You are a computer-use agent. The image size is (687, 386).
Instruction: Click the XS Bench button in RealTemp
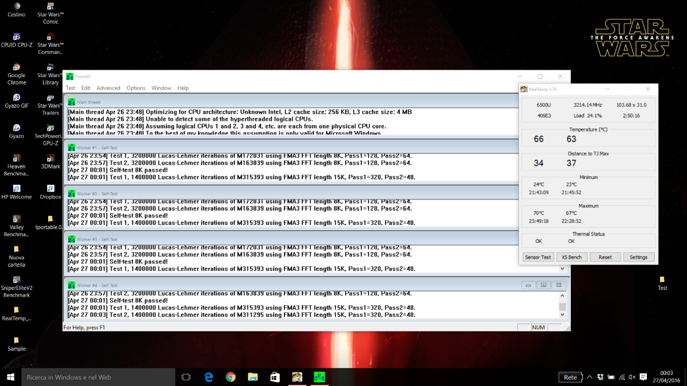(x=571, y=257)
